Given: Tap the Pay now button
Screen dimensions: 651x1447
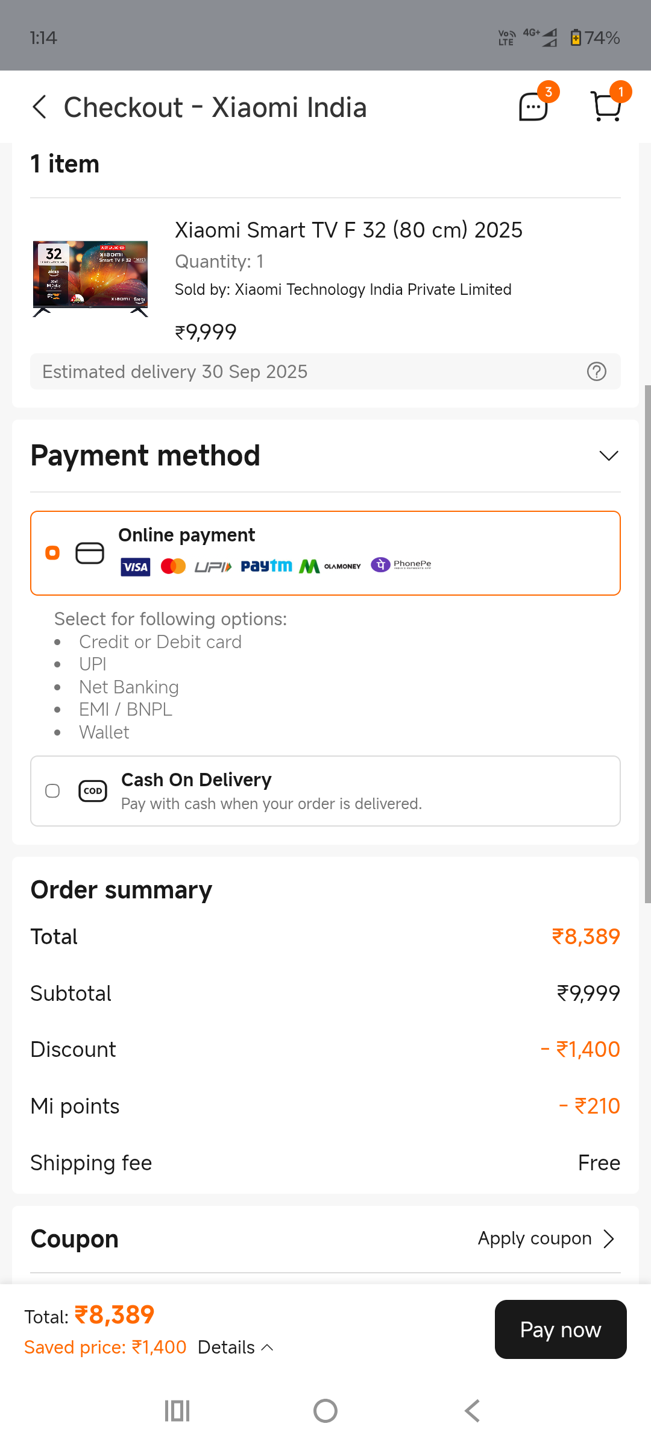Looking at the screenshot, I should click(561, 1329).
